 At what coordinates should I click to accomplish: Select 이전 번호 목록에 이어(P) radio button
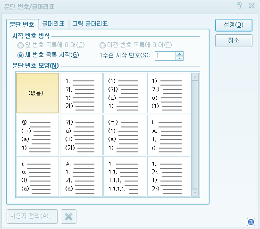coord(135,45)
